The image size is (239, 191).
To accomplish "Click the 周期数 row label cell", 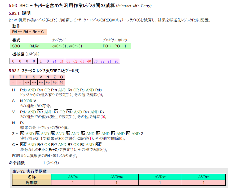I will coord(32,183).
